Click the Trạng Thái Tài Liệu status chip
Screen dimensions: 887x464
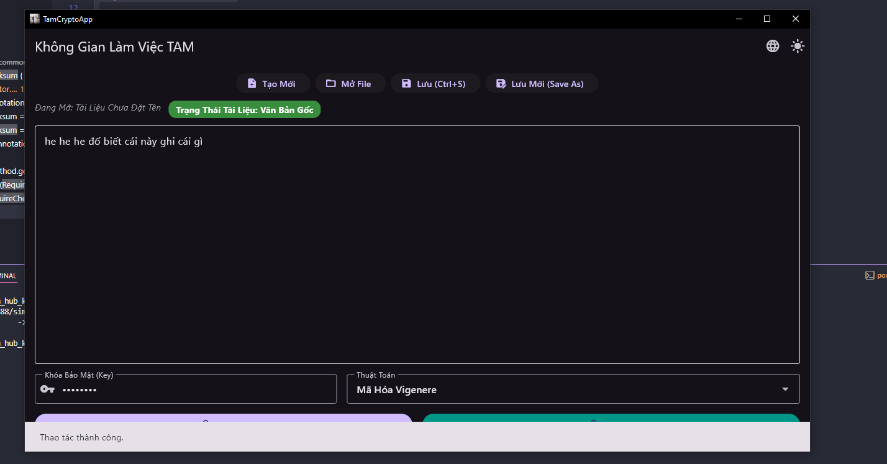(x=245, y=109)
